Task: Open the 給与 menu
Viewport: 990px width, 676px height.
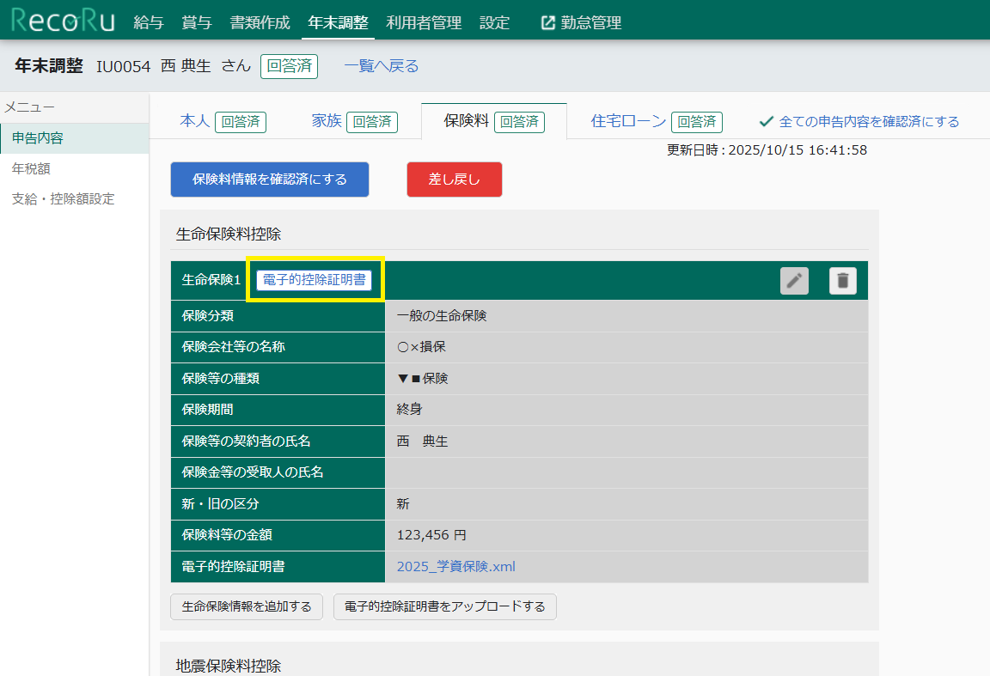Action: 149,23
